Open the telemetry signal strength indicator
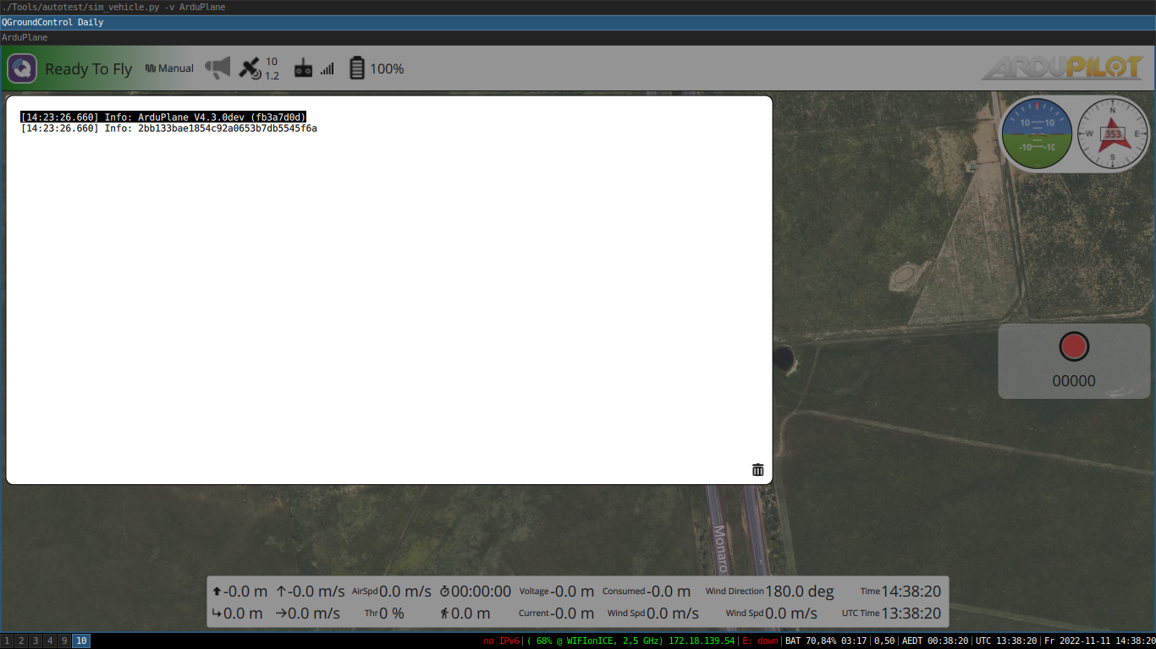The height and width of the screenshot is (649, 1156). [327, 68]
